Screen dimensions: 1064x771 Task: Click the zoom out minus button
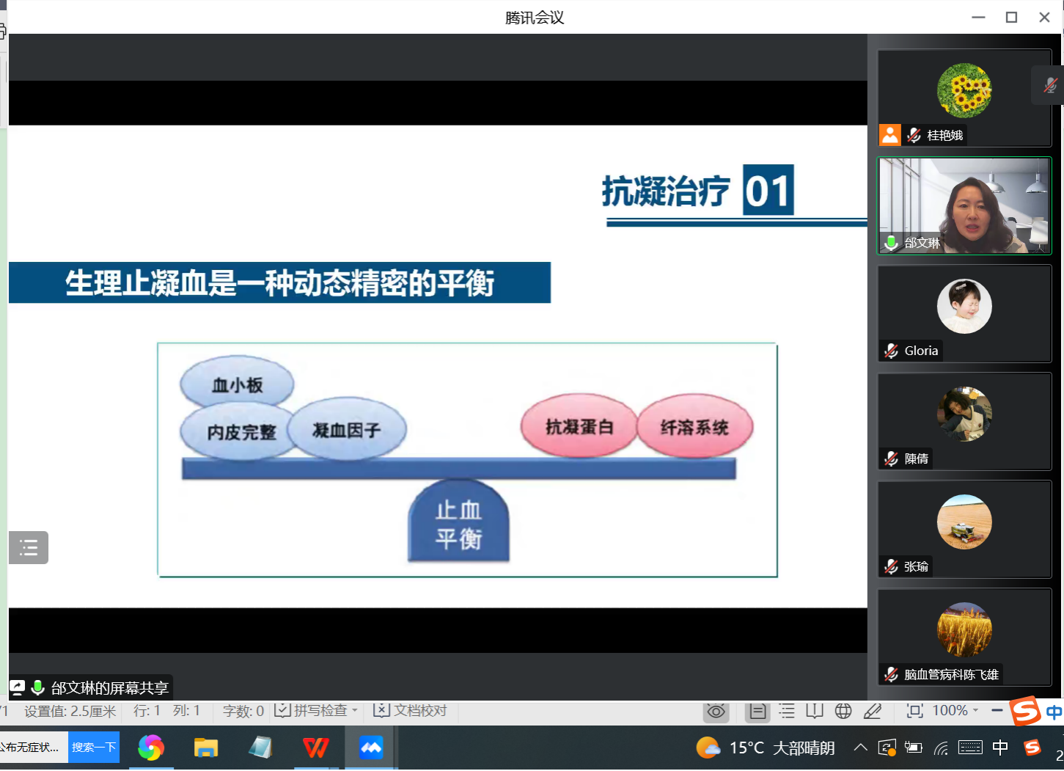pyautogui.click(x=997, y=711)
